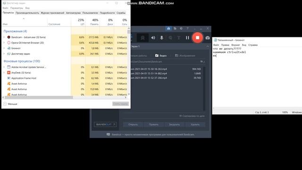
Task: Toggle Bandicam webcam overlay icon
Action: click(143, 38)
